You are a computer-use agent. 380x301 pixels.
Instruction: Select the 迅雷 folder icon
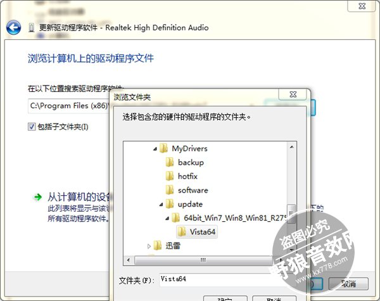point(158,246)
